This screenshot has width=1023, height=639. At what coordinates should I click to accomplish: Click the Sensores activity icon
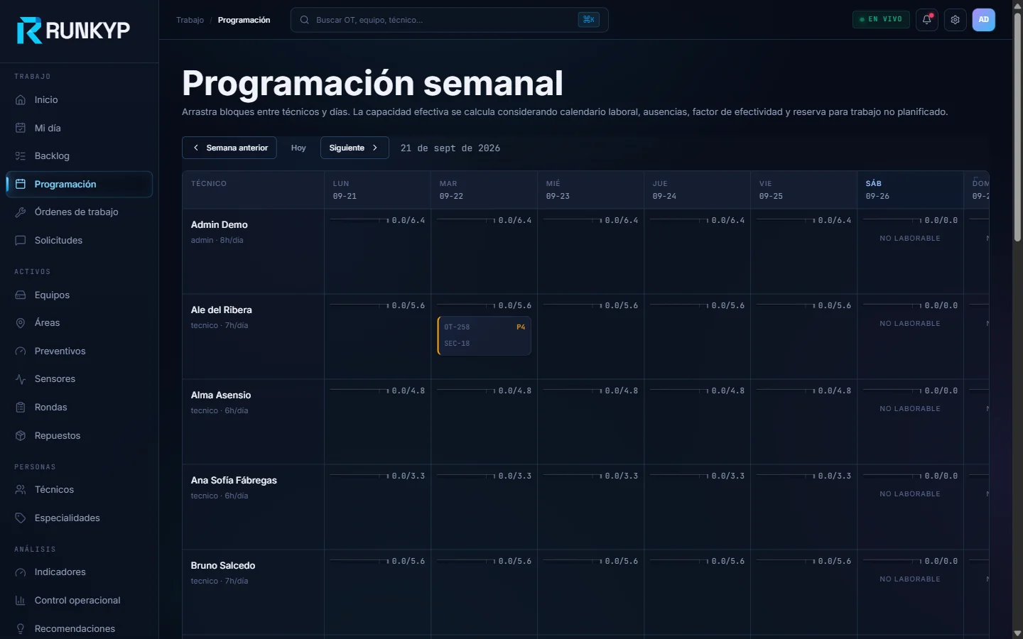(x=21, y=379)
